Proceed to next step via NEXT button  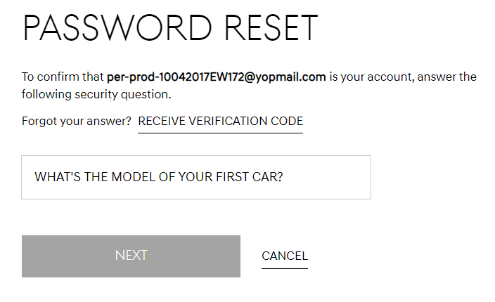(131, 256)
